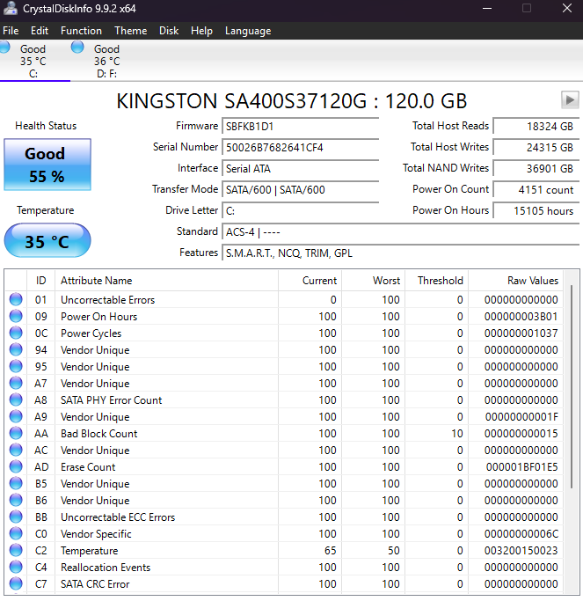Screen dimensions: 583x601
Task: Click the status icon for attribute 09 Power On Hours row
Action: tap(16, 316)
